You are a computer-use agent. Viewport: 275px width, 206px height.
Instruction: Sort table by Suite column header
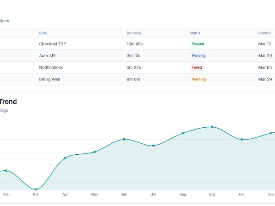[43, 33]
